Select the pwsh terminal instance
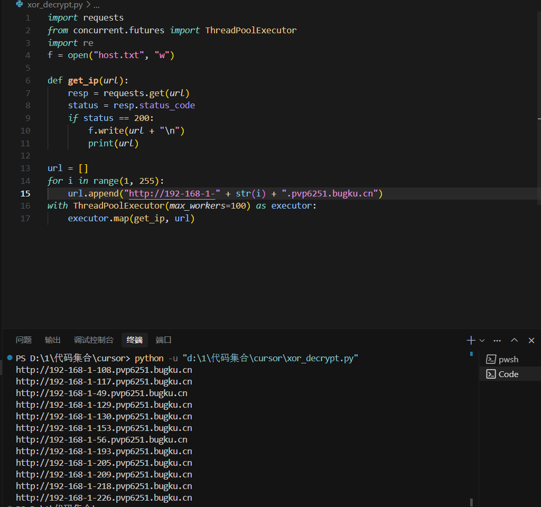541x507 pixels. pos(510,359)
